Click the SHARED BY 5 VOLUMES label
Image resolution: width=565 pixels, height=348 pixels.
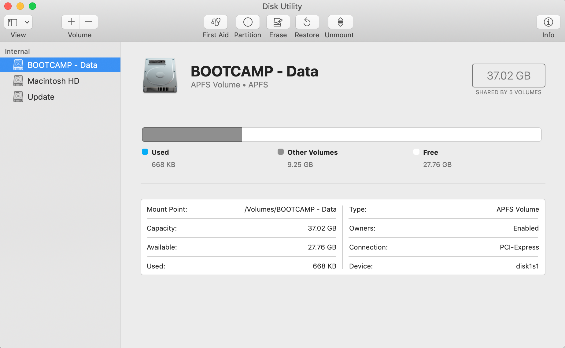508,92
